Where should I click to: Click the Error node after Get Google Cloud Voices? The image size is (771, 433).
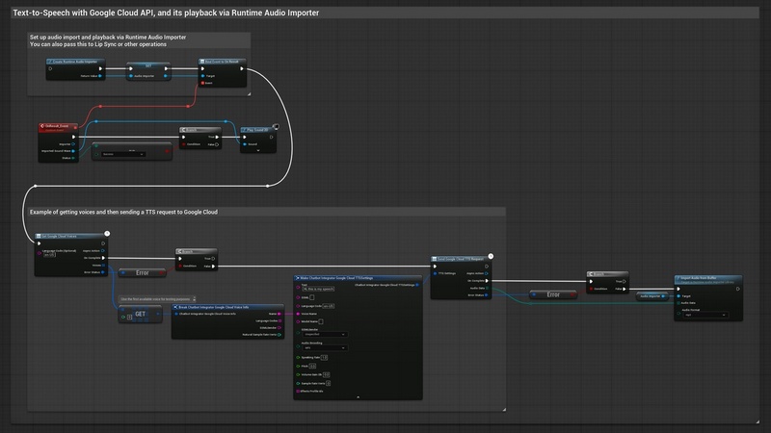(142, 273)
